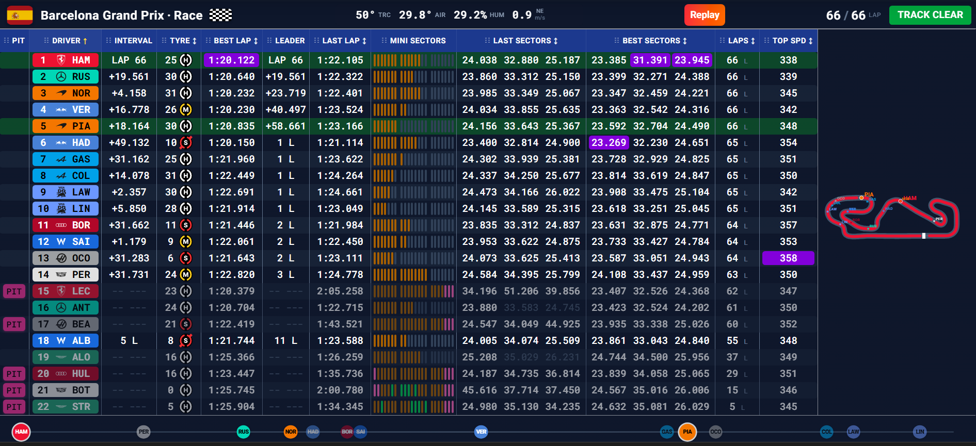Click Aston Martin logo in ALO row
Screen dimensions: 976x446
pyautogui.click(x=61, y=357)
